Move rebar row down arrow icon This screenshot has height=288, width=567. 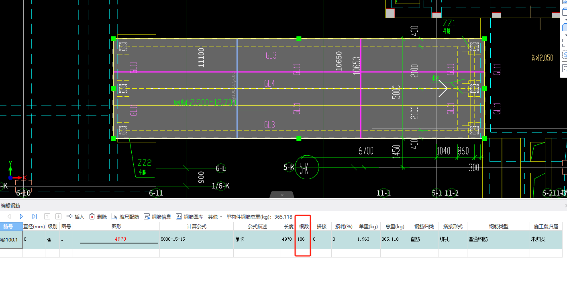(58, 217)
